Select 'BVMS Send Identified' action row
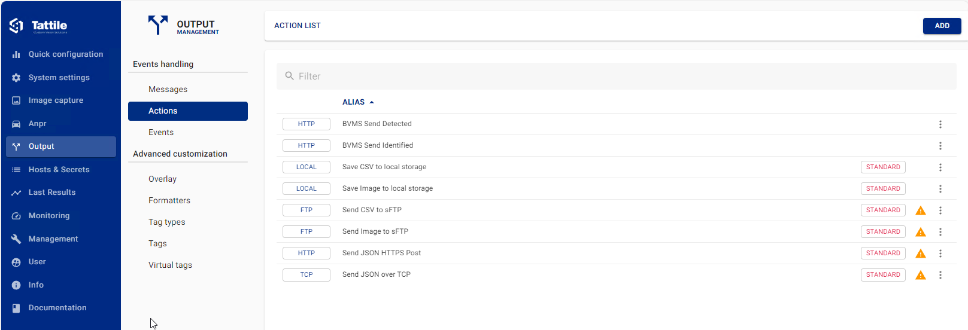Image resolution: width=968 pixels, height=330 pixels. click(617, 146)
